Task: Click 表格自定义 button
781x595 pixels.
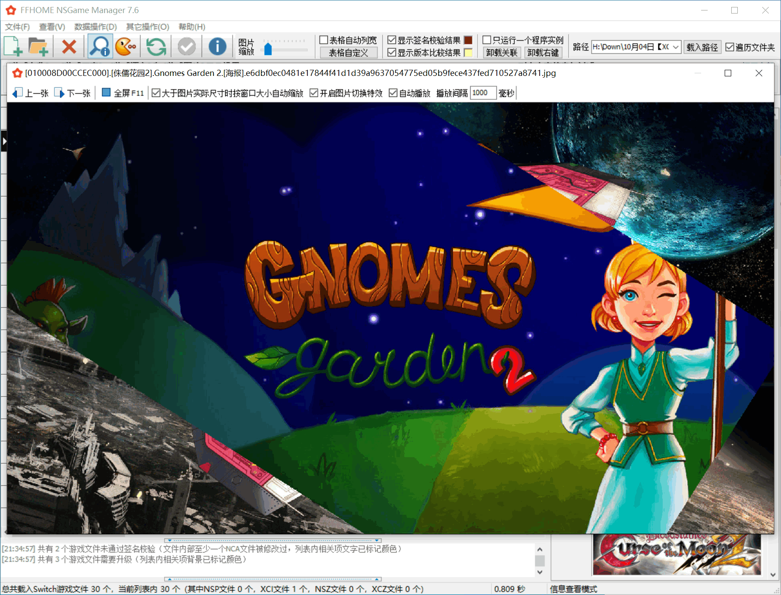Action: tap(348, 53)
